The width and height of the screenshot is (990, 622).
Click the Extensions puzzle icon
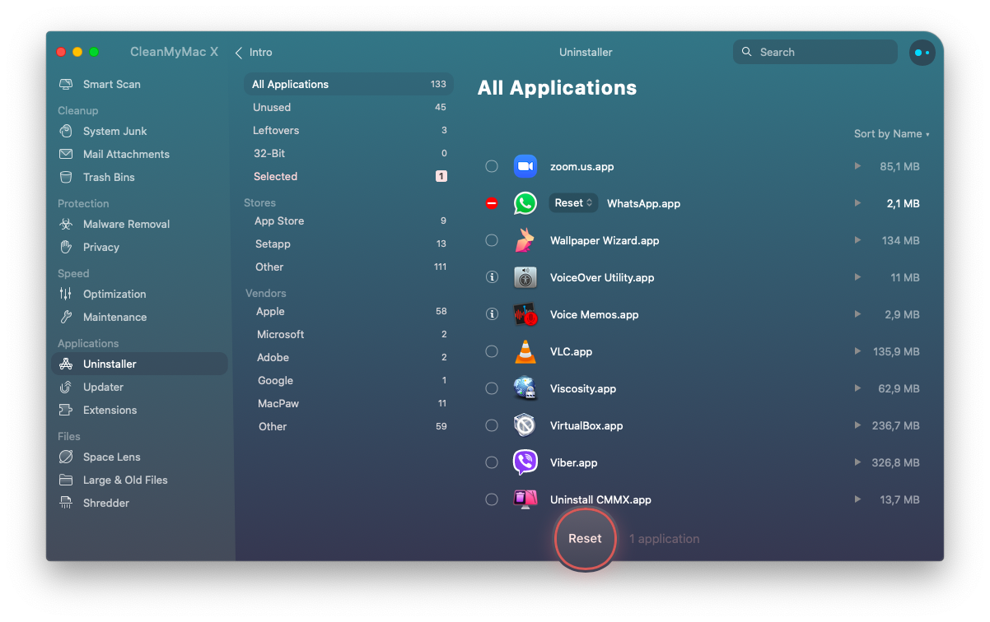(x=66, y=410)
